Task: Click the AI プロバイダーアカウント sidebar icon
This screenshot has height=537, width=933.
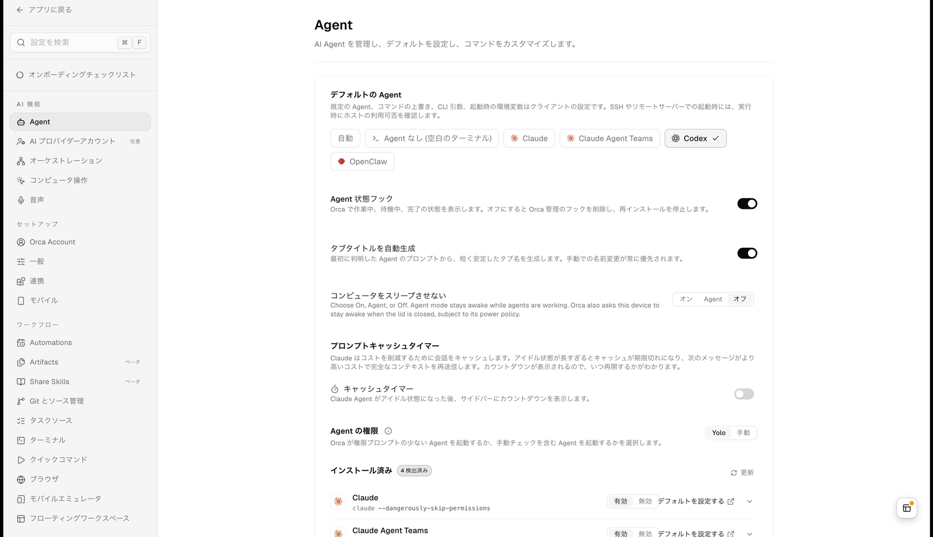Action: point(21,141)
